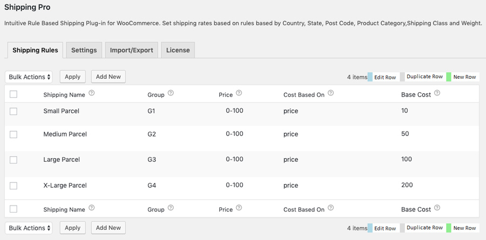This screenshot has width=486, height=240.
Task: Click the green New Row swatch at bottom
Action: coord(449,228)
